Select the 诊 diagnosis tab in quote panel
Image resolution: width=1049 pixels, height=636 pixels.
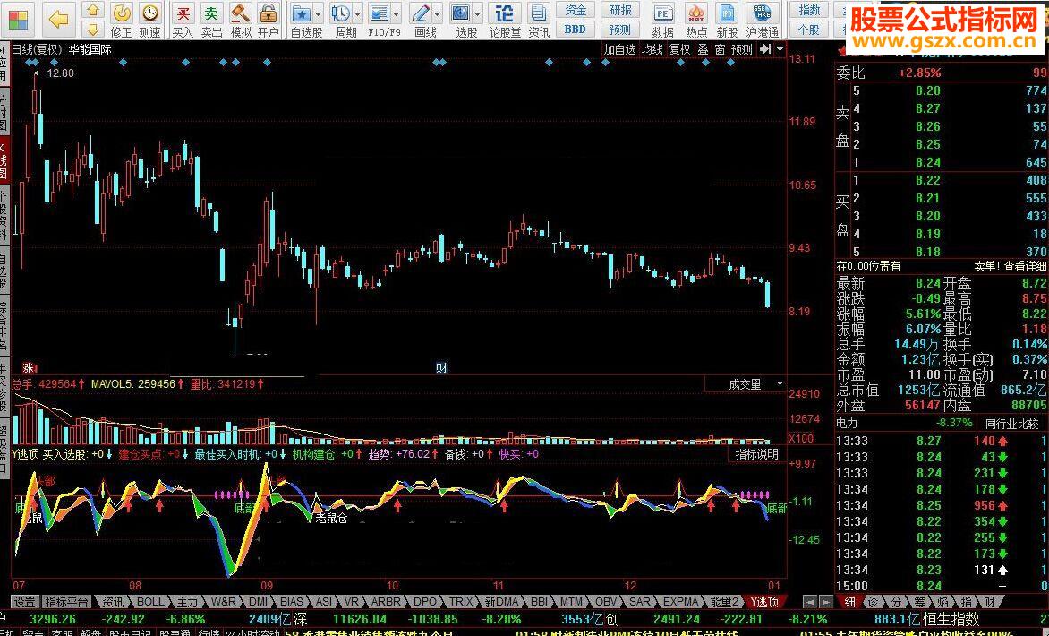tap(873, 603)
